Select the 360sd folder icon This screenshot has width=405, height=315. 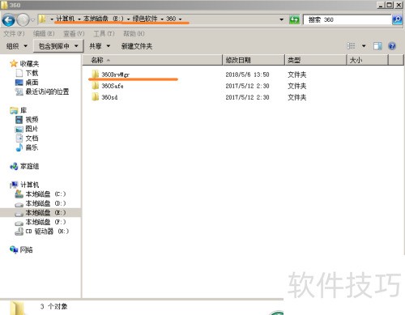96,97
